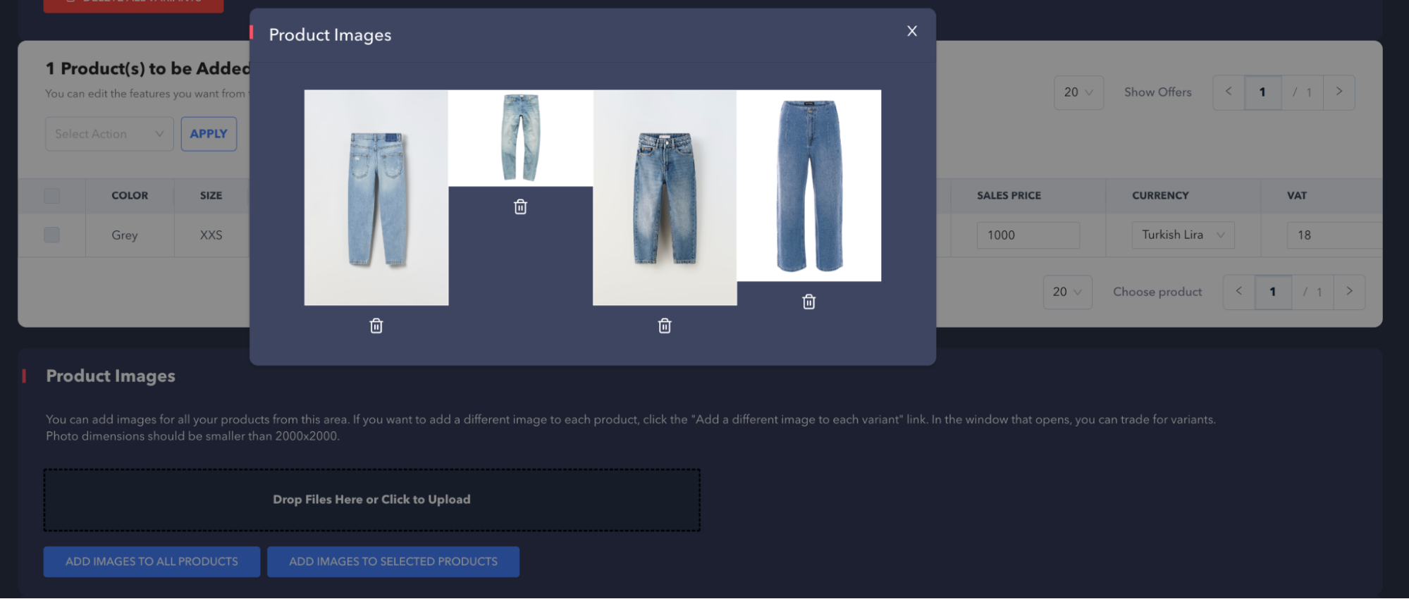
Task: Tick the checkbox for Grey XXS row
Action: (52, 235)
